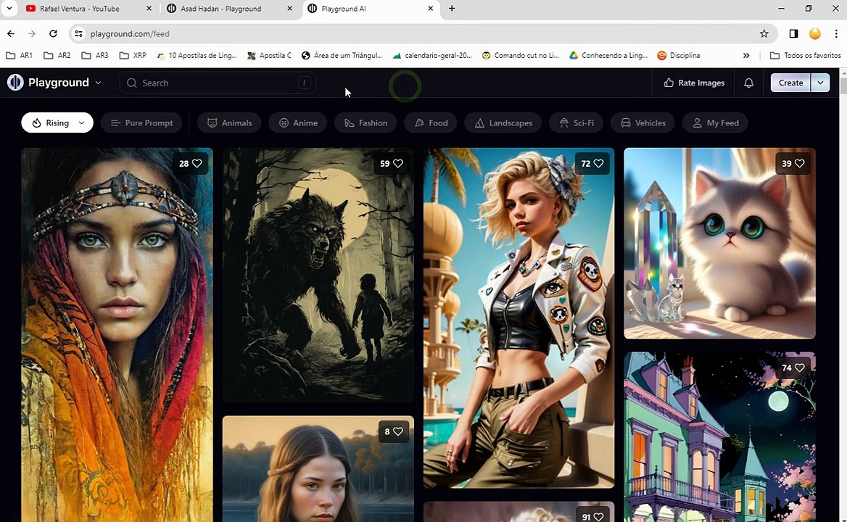The image size is (847, 522).
Task: Click the Playground logo icon
Action: point(15,83)
